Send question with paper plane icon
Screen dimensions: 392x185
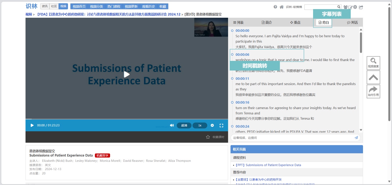click(x=356, y=138)
